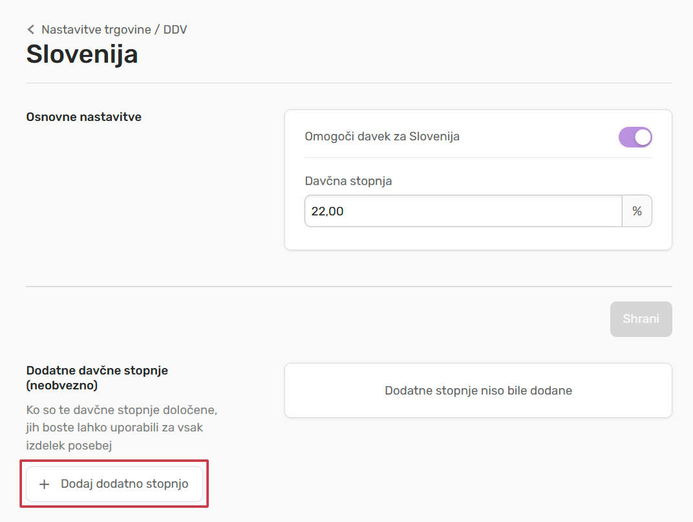693x522 pixels.
Task: Click the "Dodaj dodatno stopnjo" button
Action: pos(114,484)
